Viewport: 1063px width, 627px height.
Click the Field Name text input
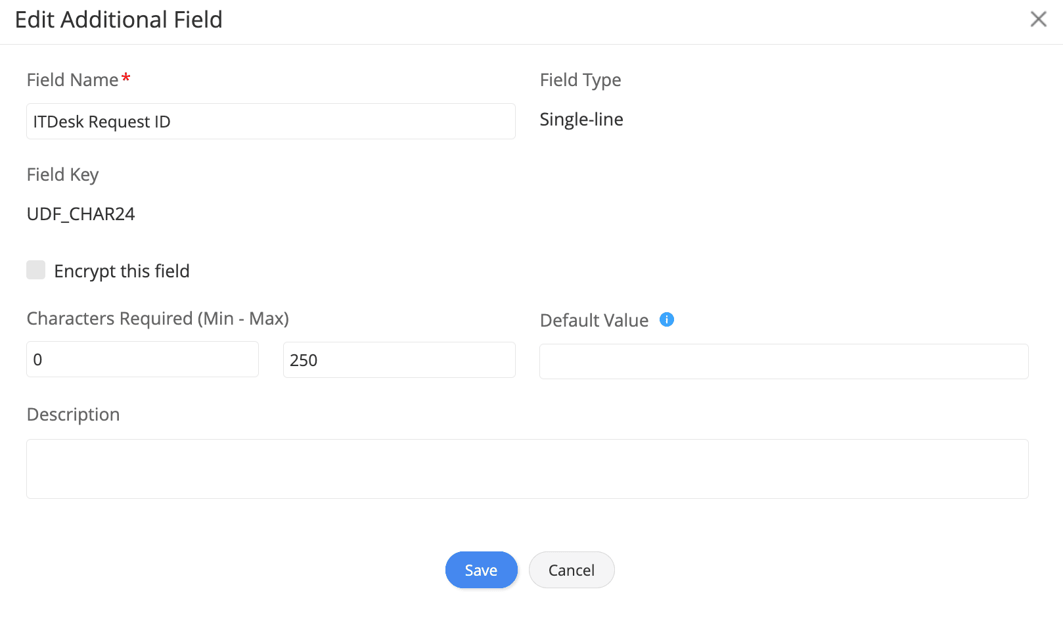pyautogui.click(x=271, y=122)
